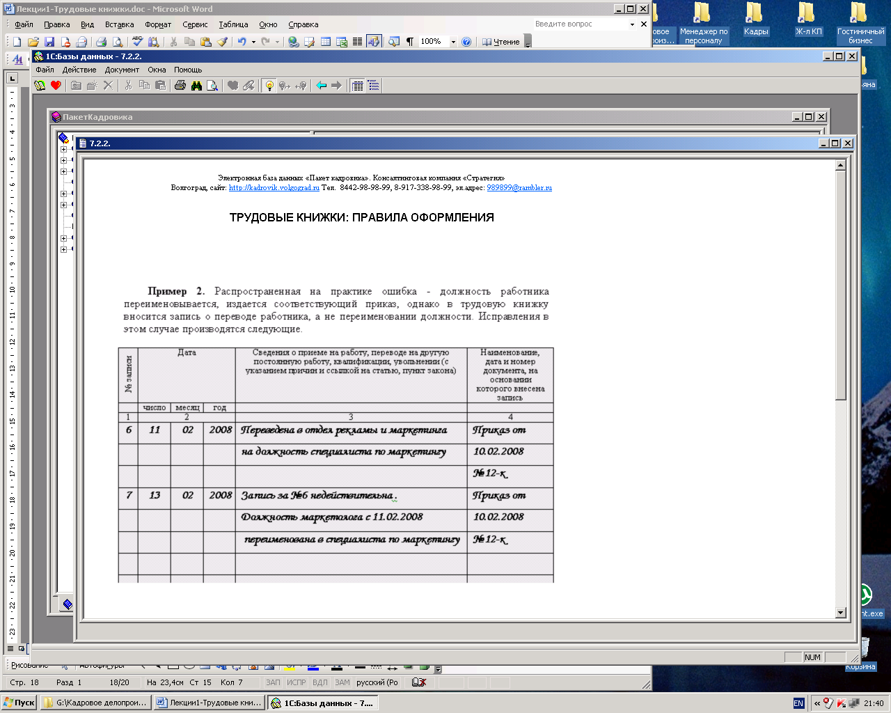Click the scissors cut icon in 1C toolbar
The height and width of the screenshot is (713, 891).
pyautogui.click(x=128, y=86)
